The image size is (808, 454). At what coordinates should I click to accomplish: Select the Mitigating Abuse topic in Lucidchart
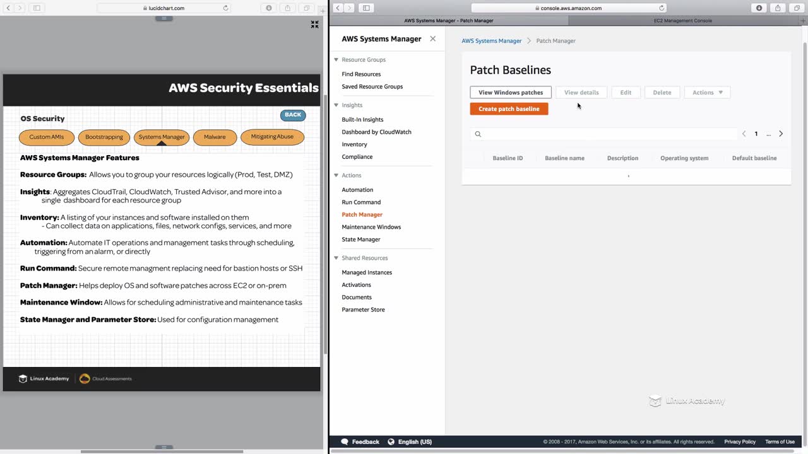coord(272,136)
